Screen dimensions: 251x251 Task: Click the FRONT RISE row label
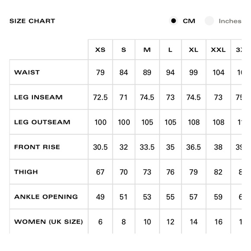click(37, 147)
